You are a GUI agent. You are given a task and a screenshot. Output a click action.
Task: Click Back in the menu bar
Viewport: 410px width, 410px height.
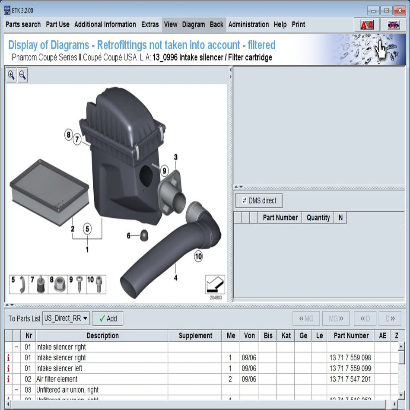(x=216, y=24)
